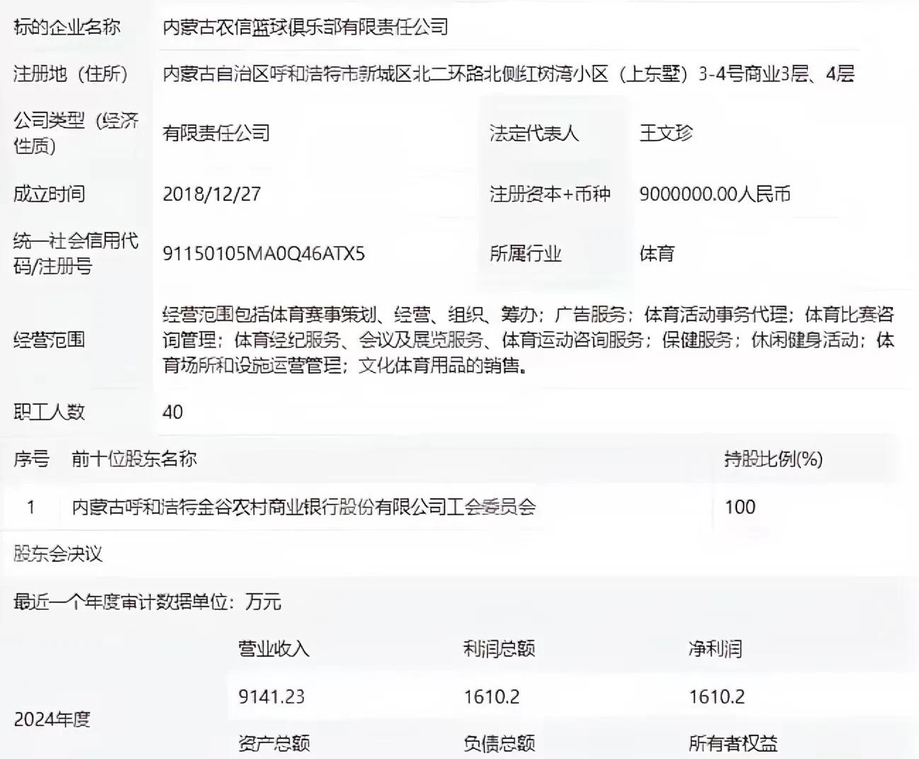Select shareholder 内蒙古呼和浩特金谷农村商业银行股份有限公司工会委员会
The height and width of the screenshot is (759, 919).
pos(304,507)
